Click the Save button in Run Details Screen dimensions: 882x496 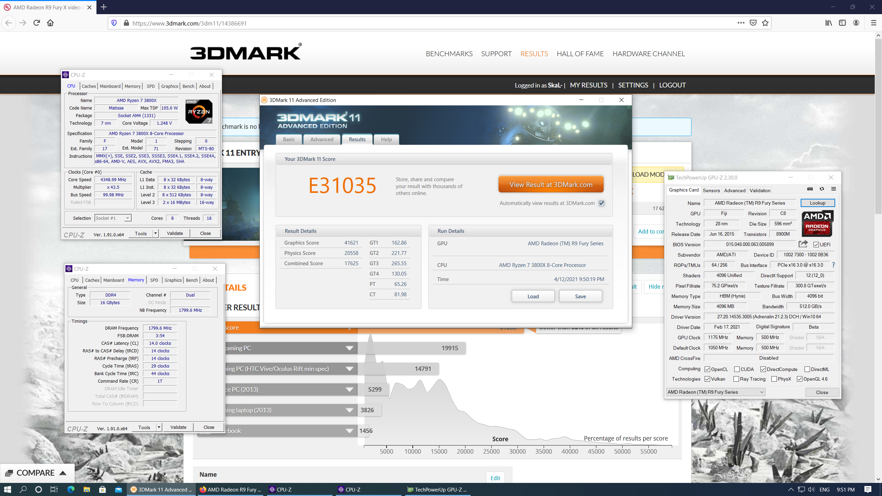click(581, 296)
